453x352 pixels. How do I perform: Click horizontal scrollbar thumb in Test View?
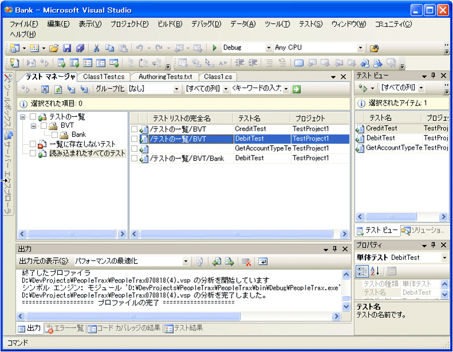click(390, 216)
